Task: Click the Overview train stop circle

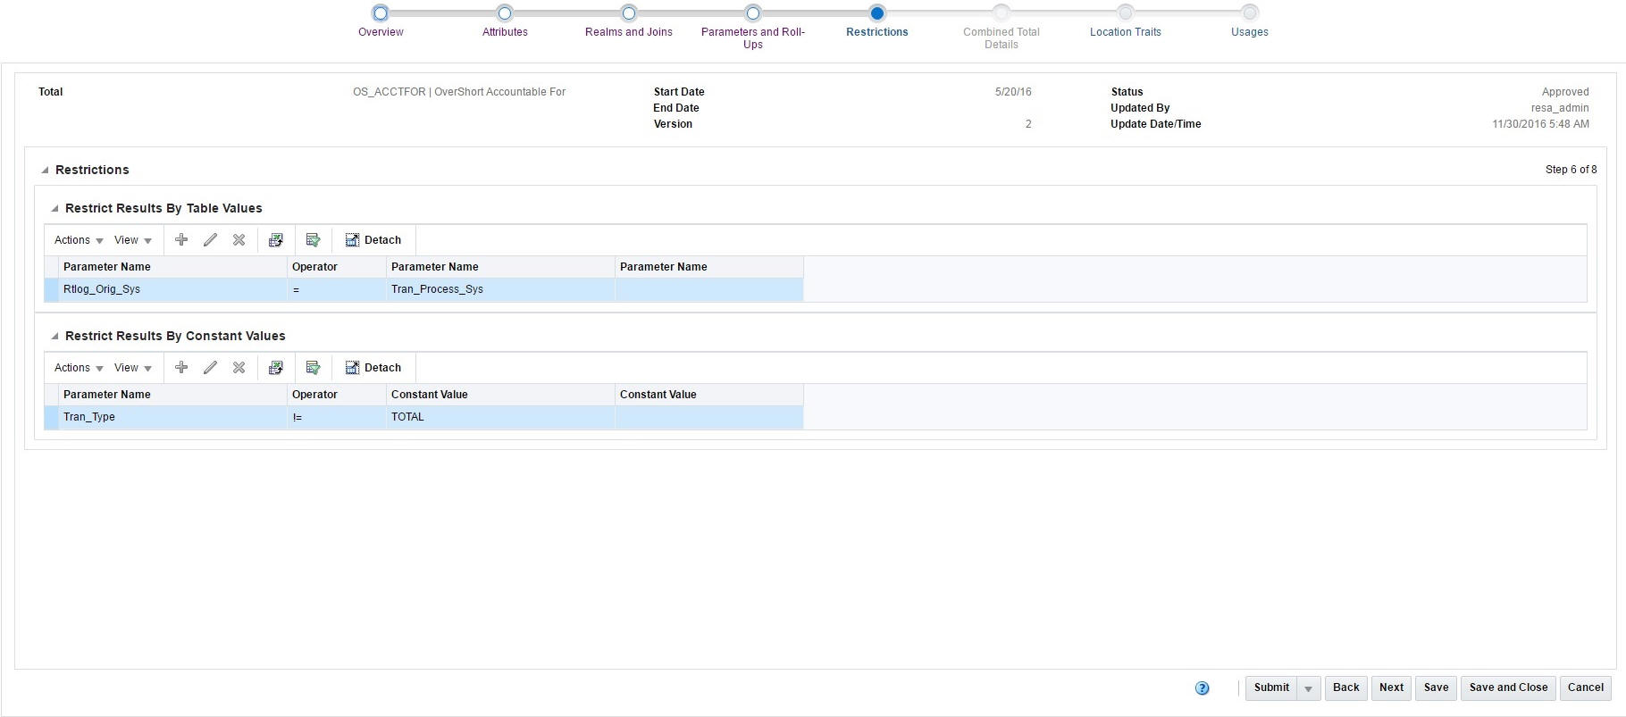Action: (381, 13)
